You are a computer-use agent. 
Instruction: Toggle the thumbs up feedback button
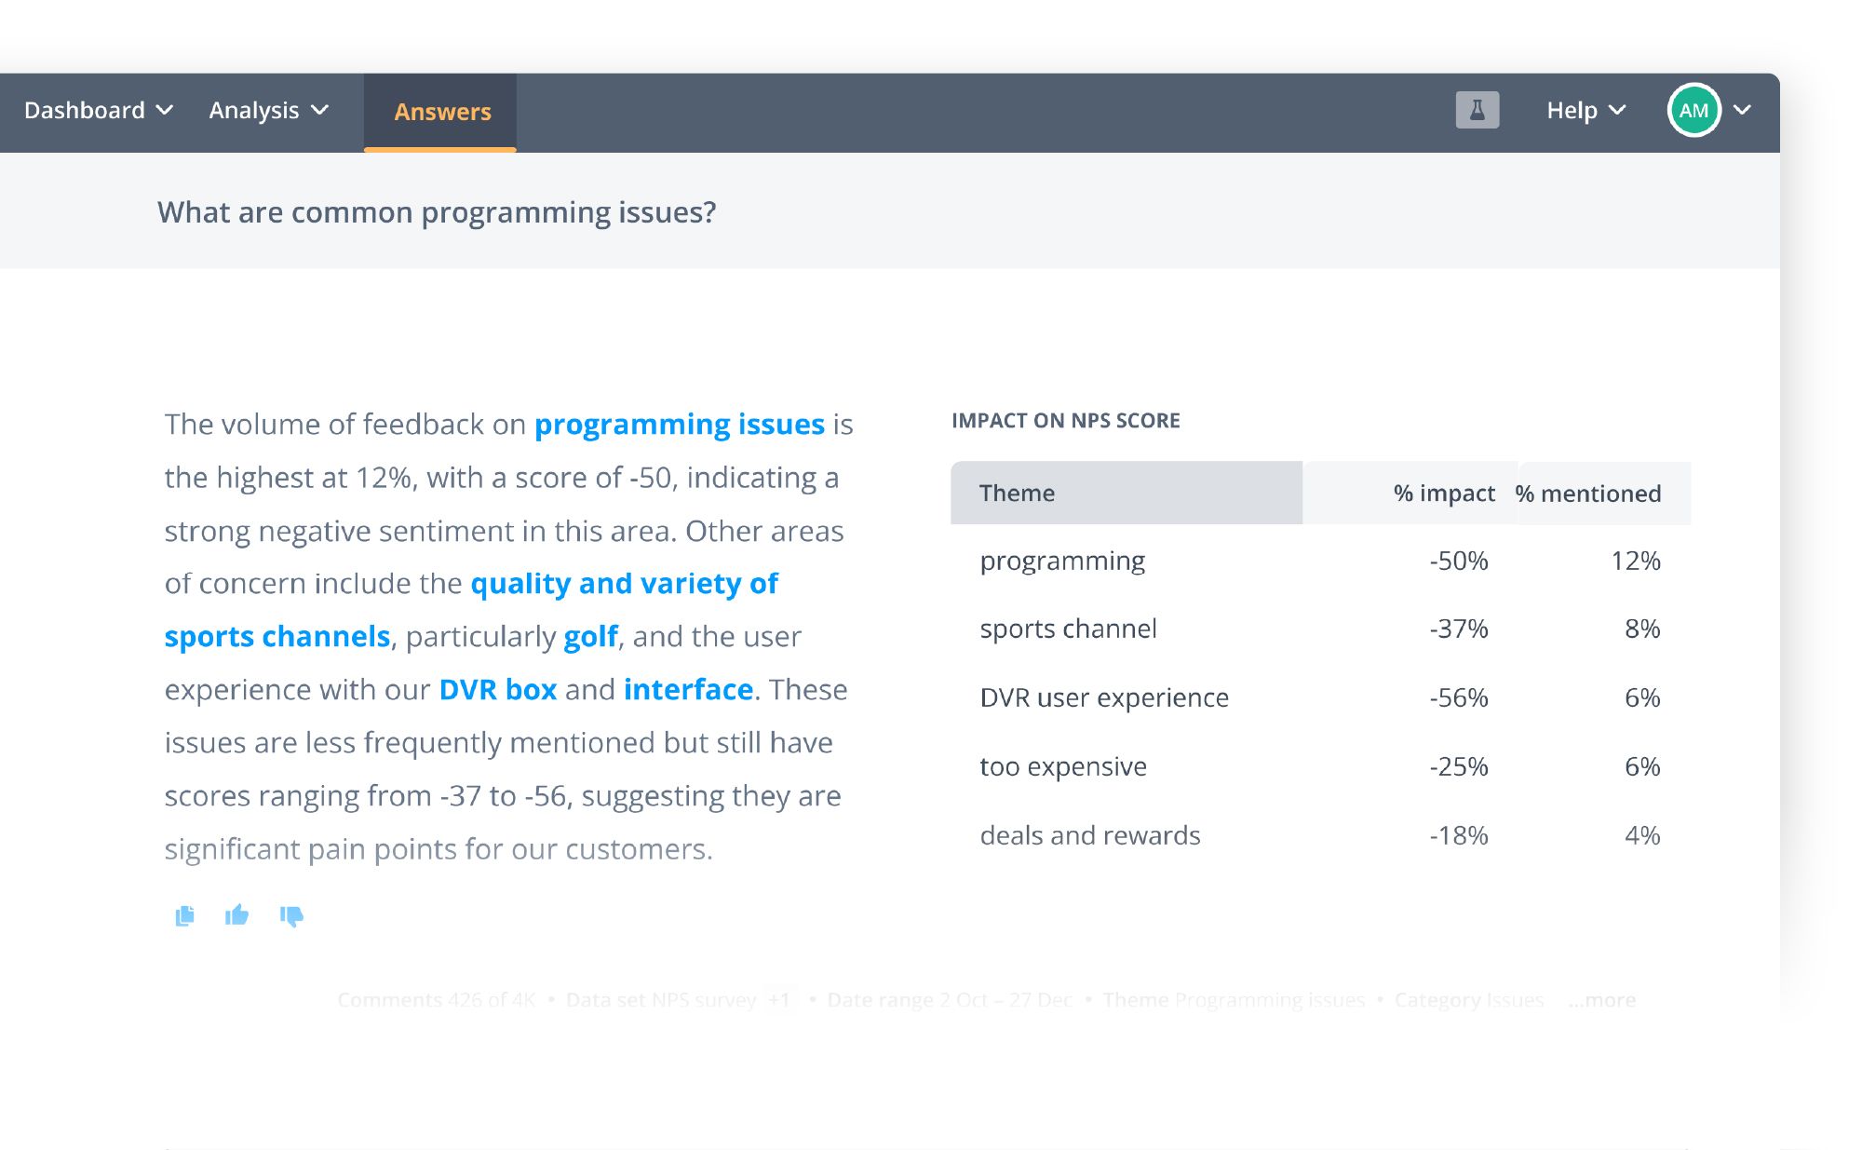point(236,913)
